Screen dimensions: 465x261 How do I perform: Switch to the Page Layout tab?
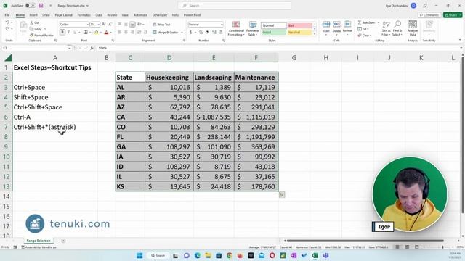63,14
